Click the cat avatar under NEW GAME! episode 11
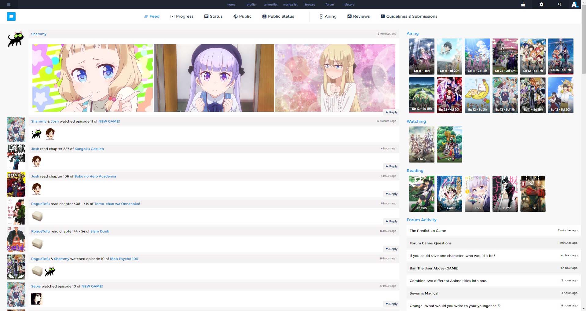The height and width of the screenshot is (311, 586). 37,134
